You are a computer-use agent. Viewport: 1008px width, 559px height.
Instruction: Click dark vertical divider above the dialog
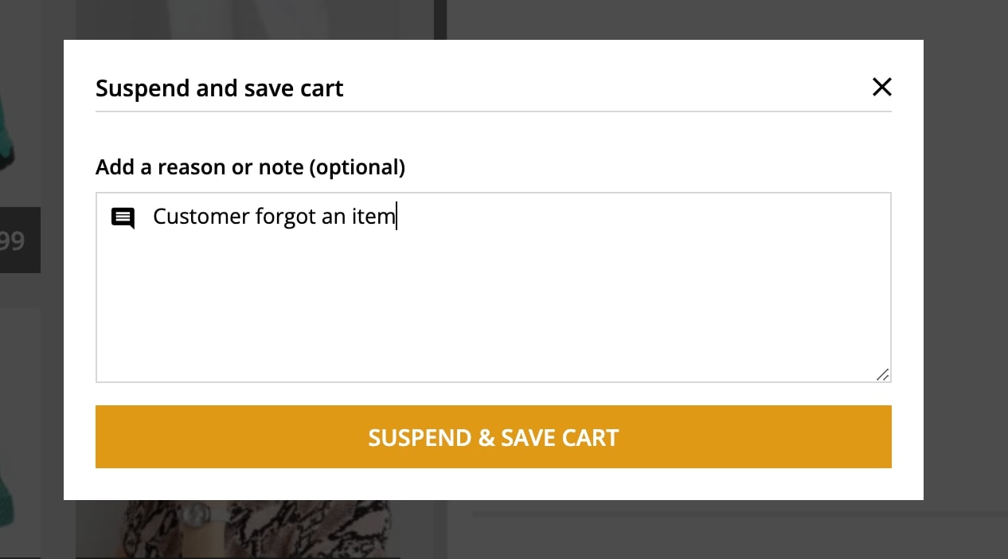(440, 19)
